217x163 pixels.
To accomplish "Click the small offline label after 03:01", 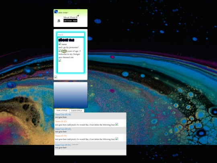I will (x=75, y=144).
